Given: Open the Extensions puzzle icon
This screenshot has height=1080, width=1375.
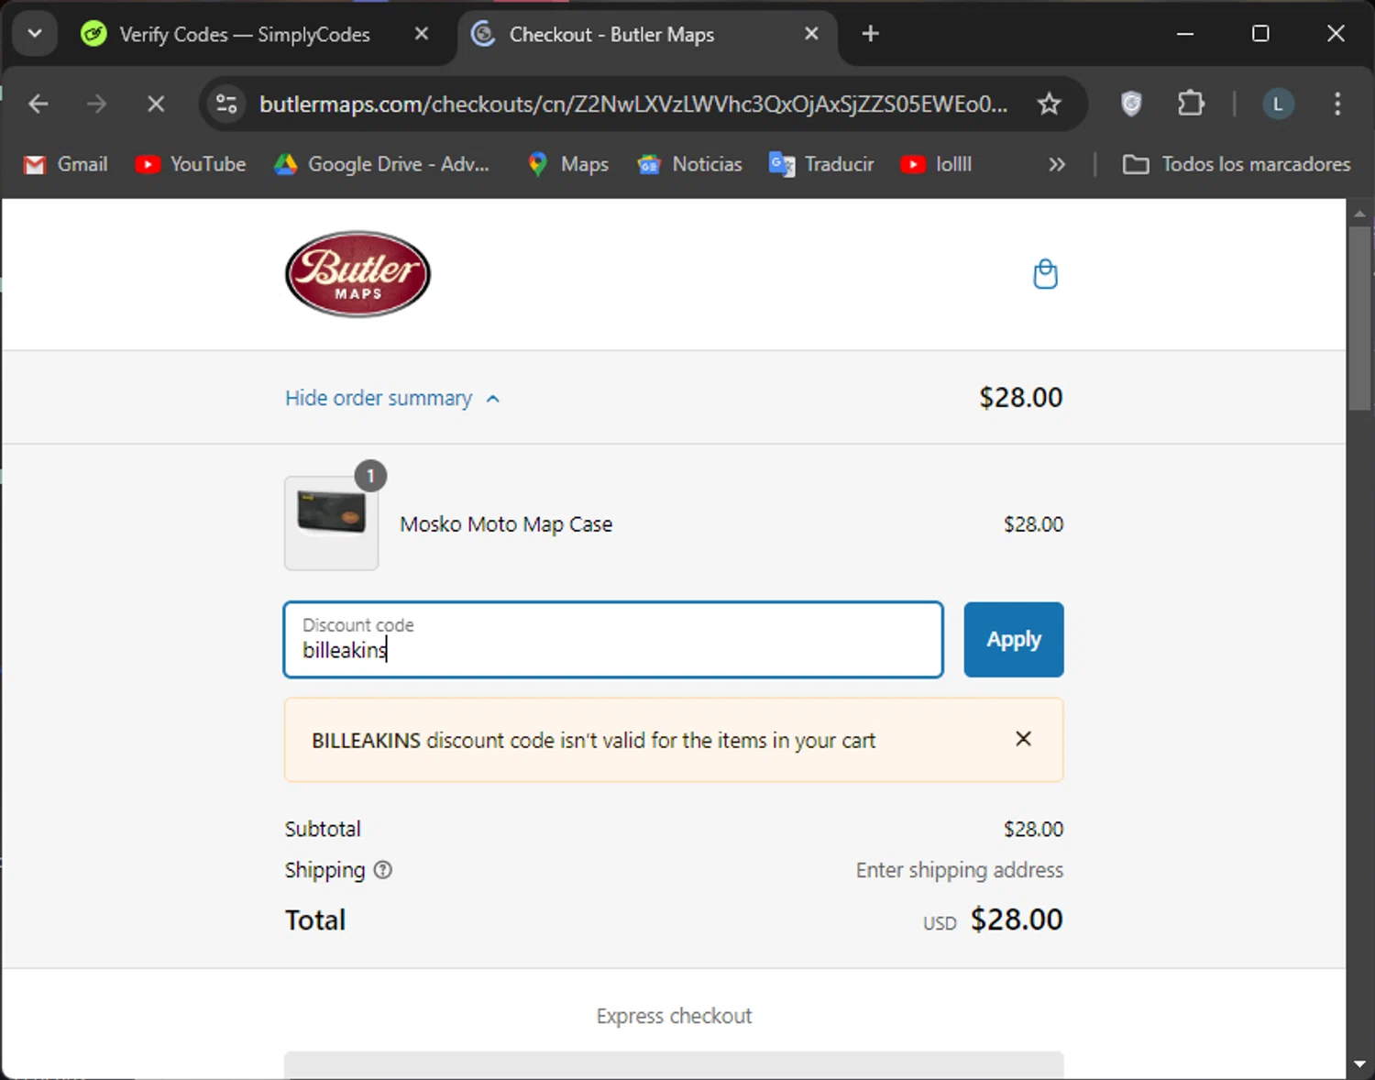Looking at the screenshot, I should pyautogui.click(x=1191, y=104).
